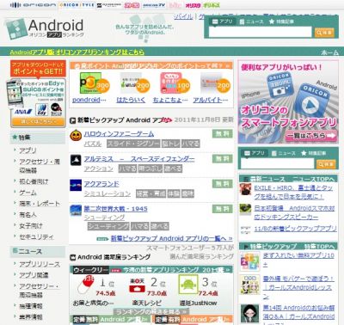Open 初心者向け in the sidebar
344x325 pixels.
[34, 181]
